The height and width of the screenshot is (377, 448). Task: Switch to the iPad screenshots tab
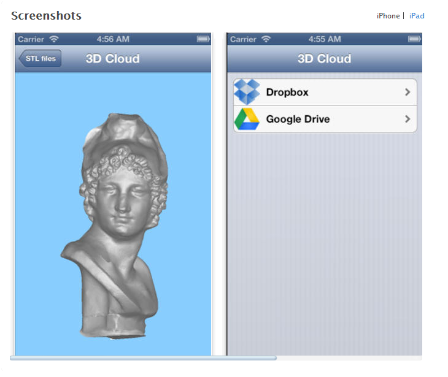point(417,16)
